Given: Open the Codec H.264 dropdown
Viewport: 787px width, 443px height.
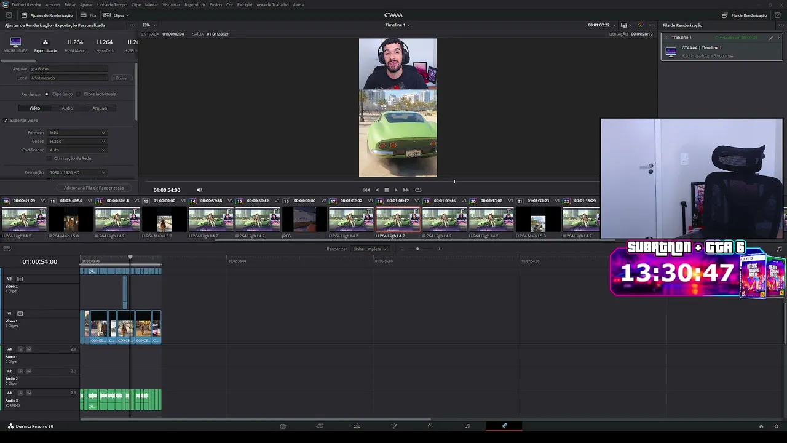Looking at the screenshot, I should click(x=77, y=142).
